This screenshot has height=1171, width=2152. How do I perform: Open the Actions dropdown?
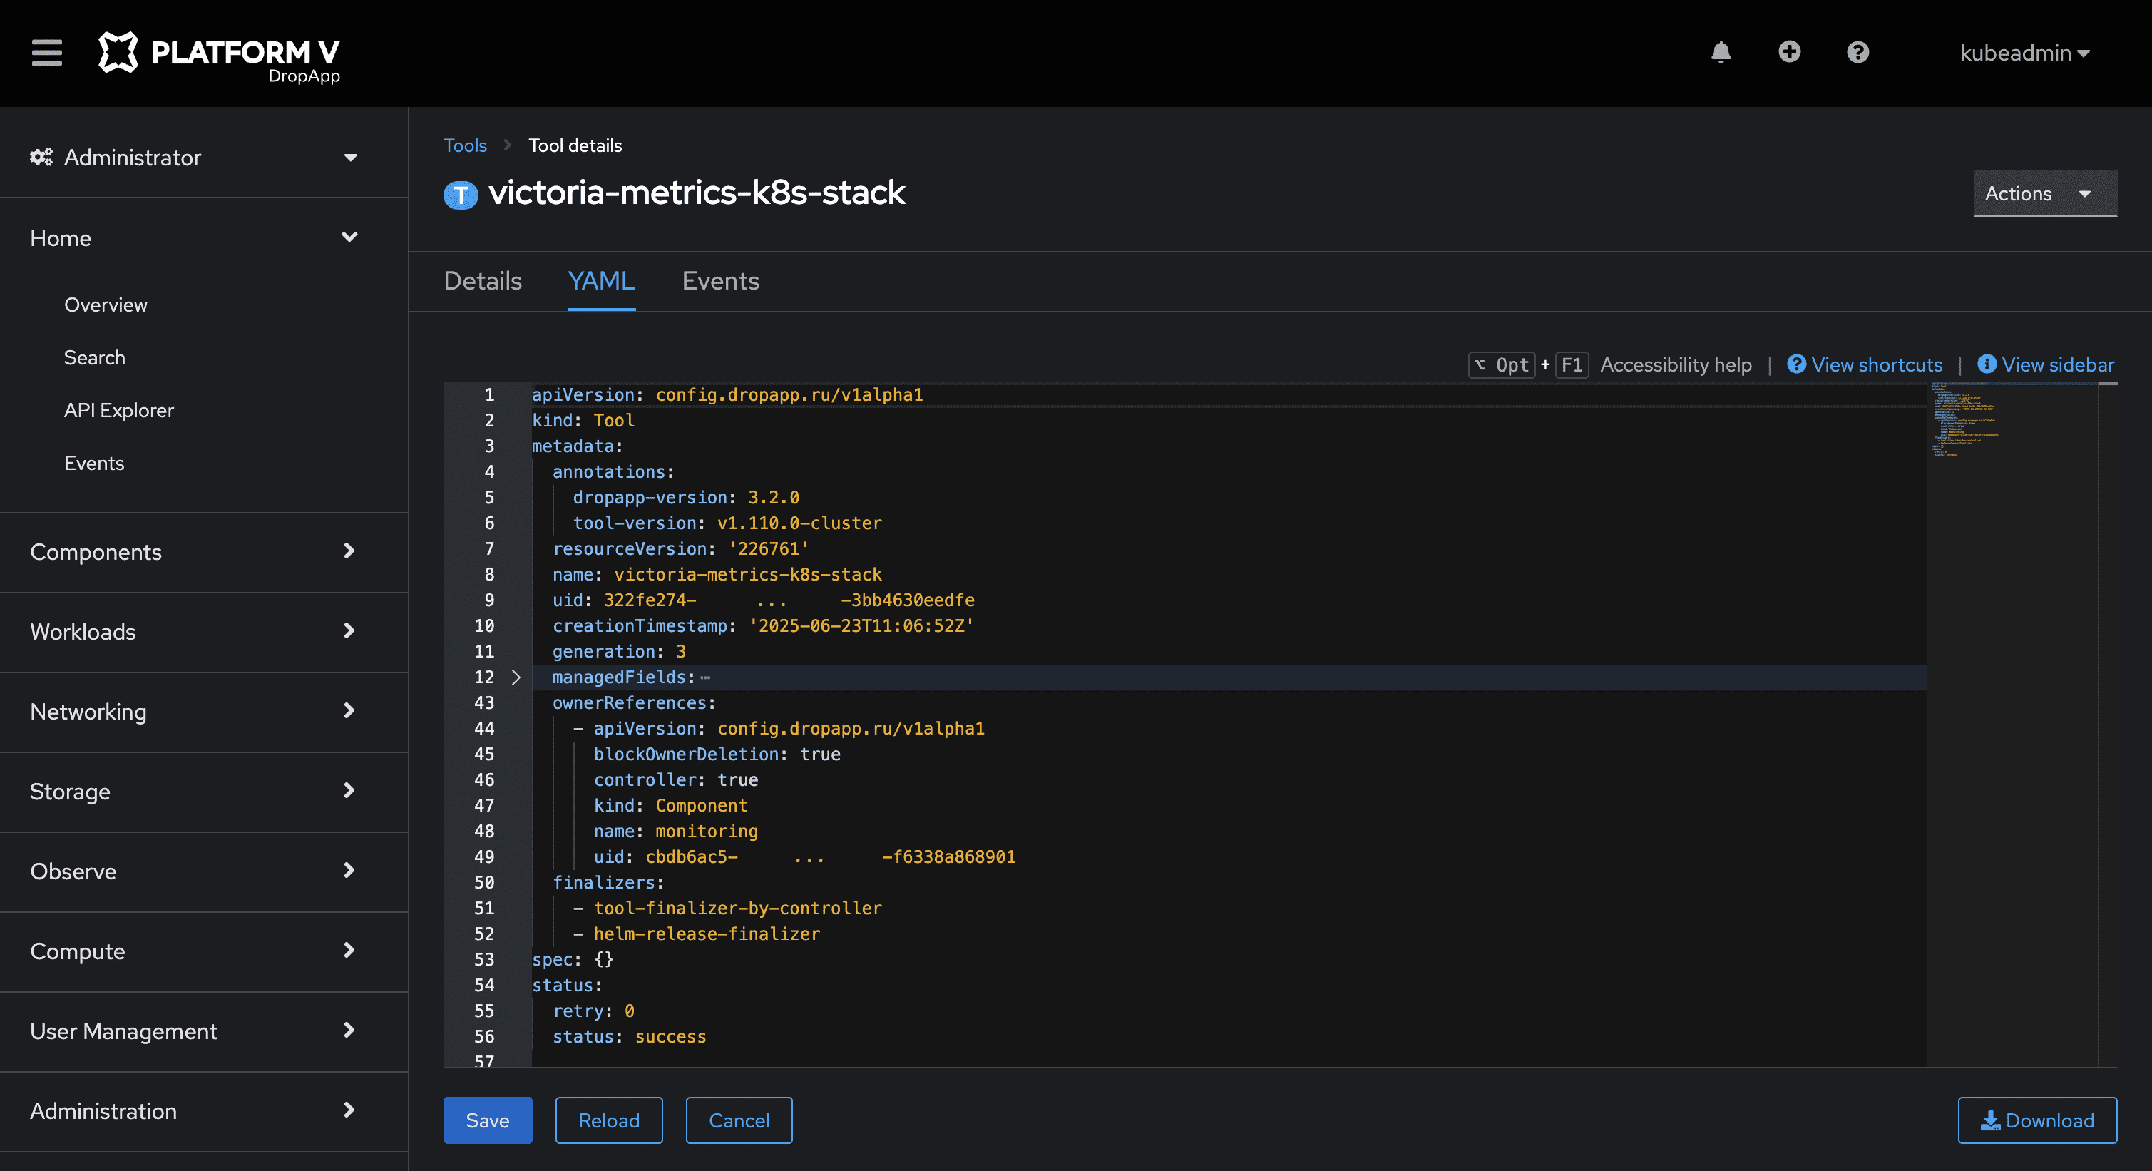(2044, 193)
